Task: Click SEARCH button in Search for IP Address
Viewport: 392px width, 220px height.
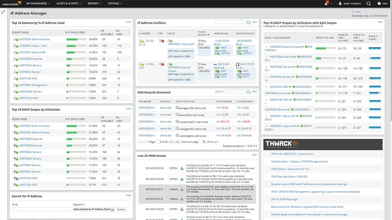Action: pos(121,209)
